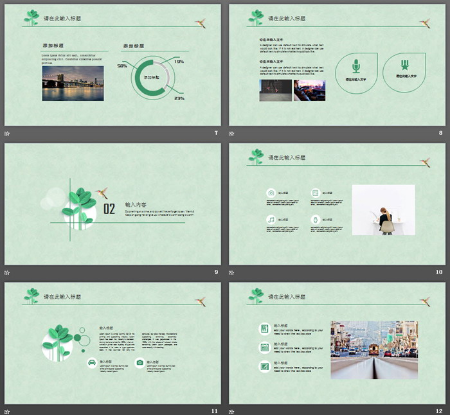Click the animation star icon below slide 7

pos(7,134)
